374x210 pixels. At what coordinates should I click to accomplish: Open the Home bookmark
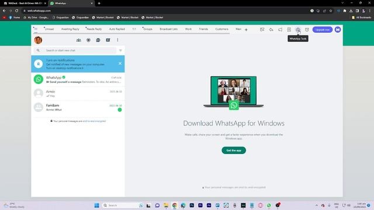(x=15, y=17)
